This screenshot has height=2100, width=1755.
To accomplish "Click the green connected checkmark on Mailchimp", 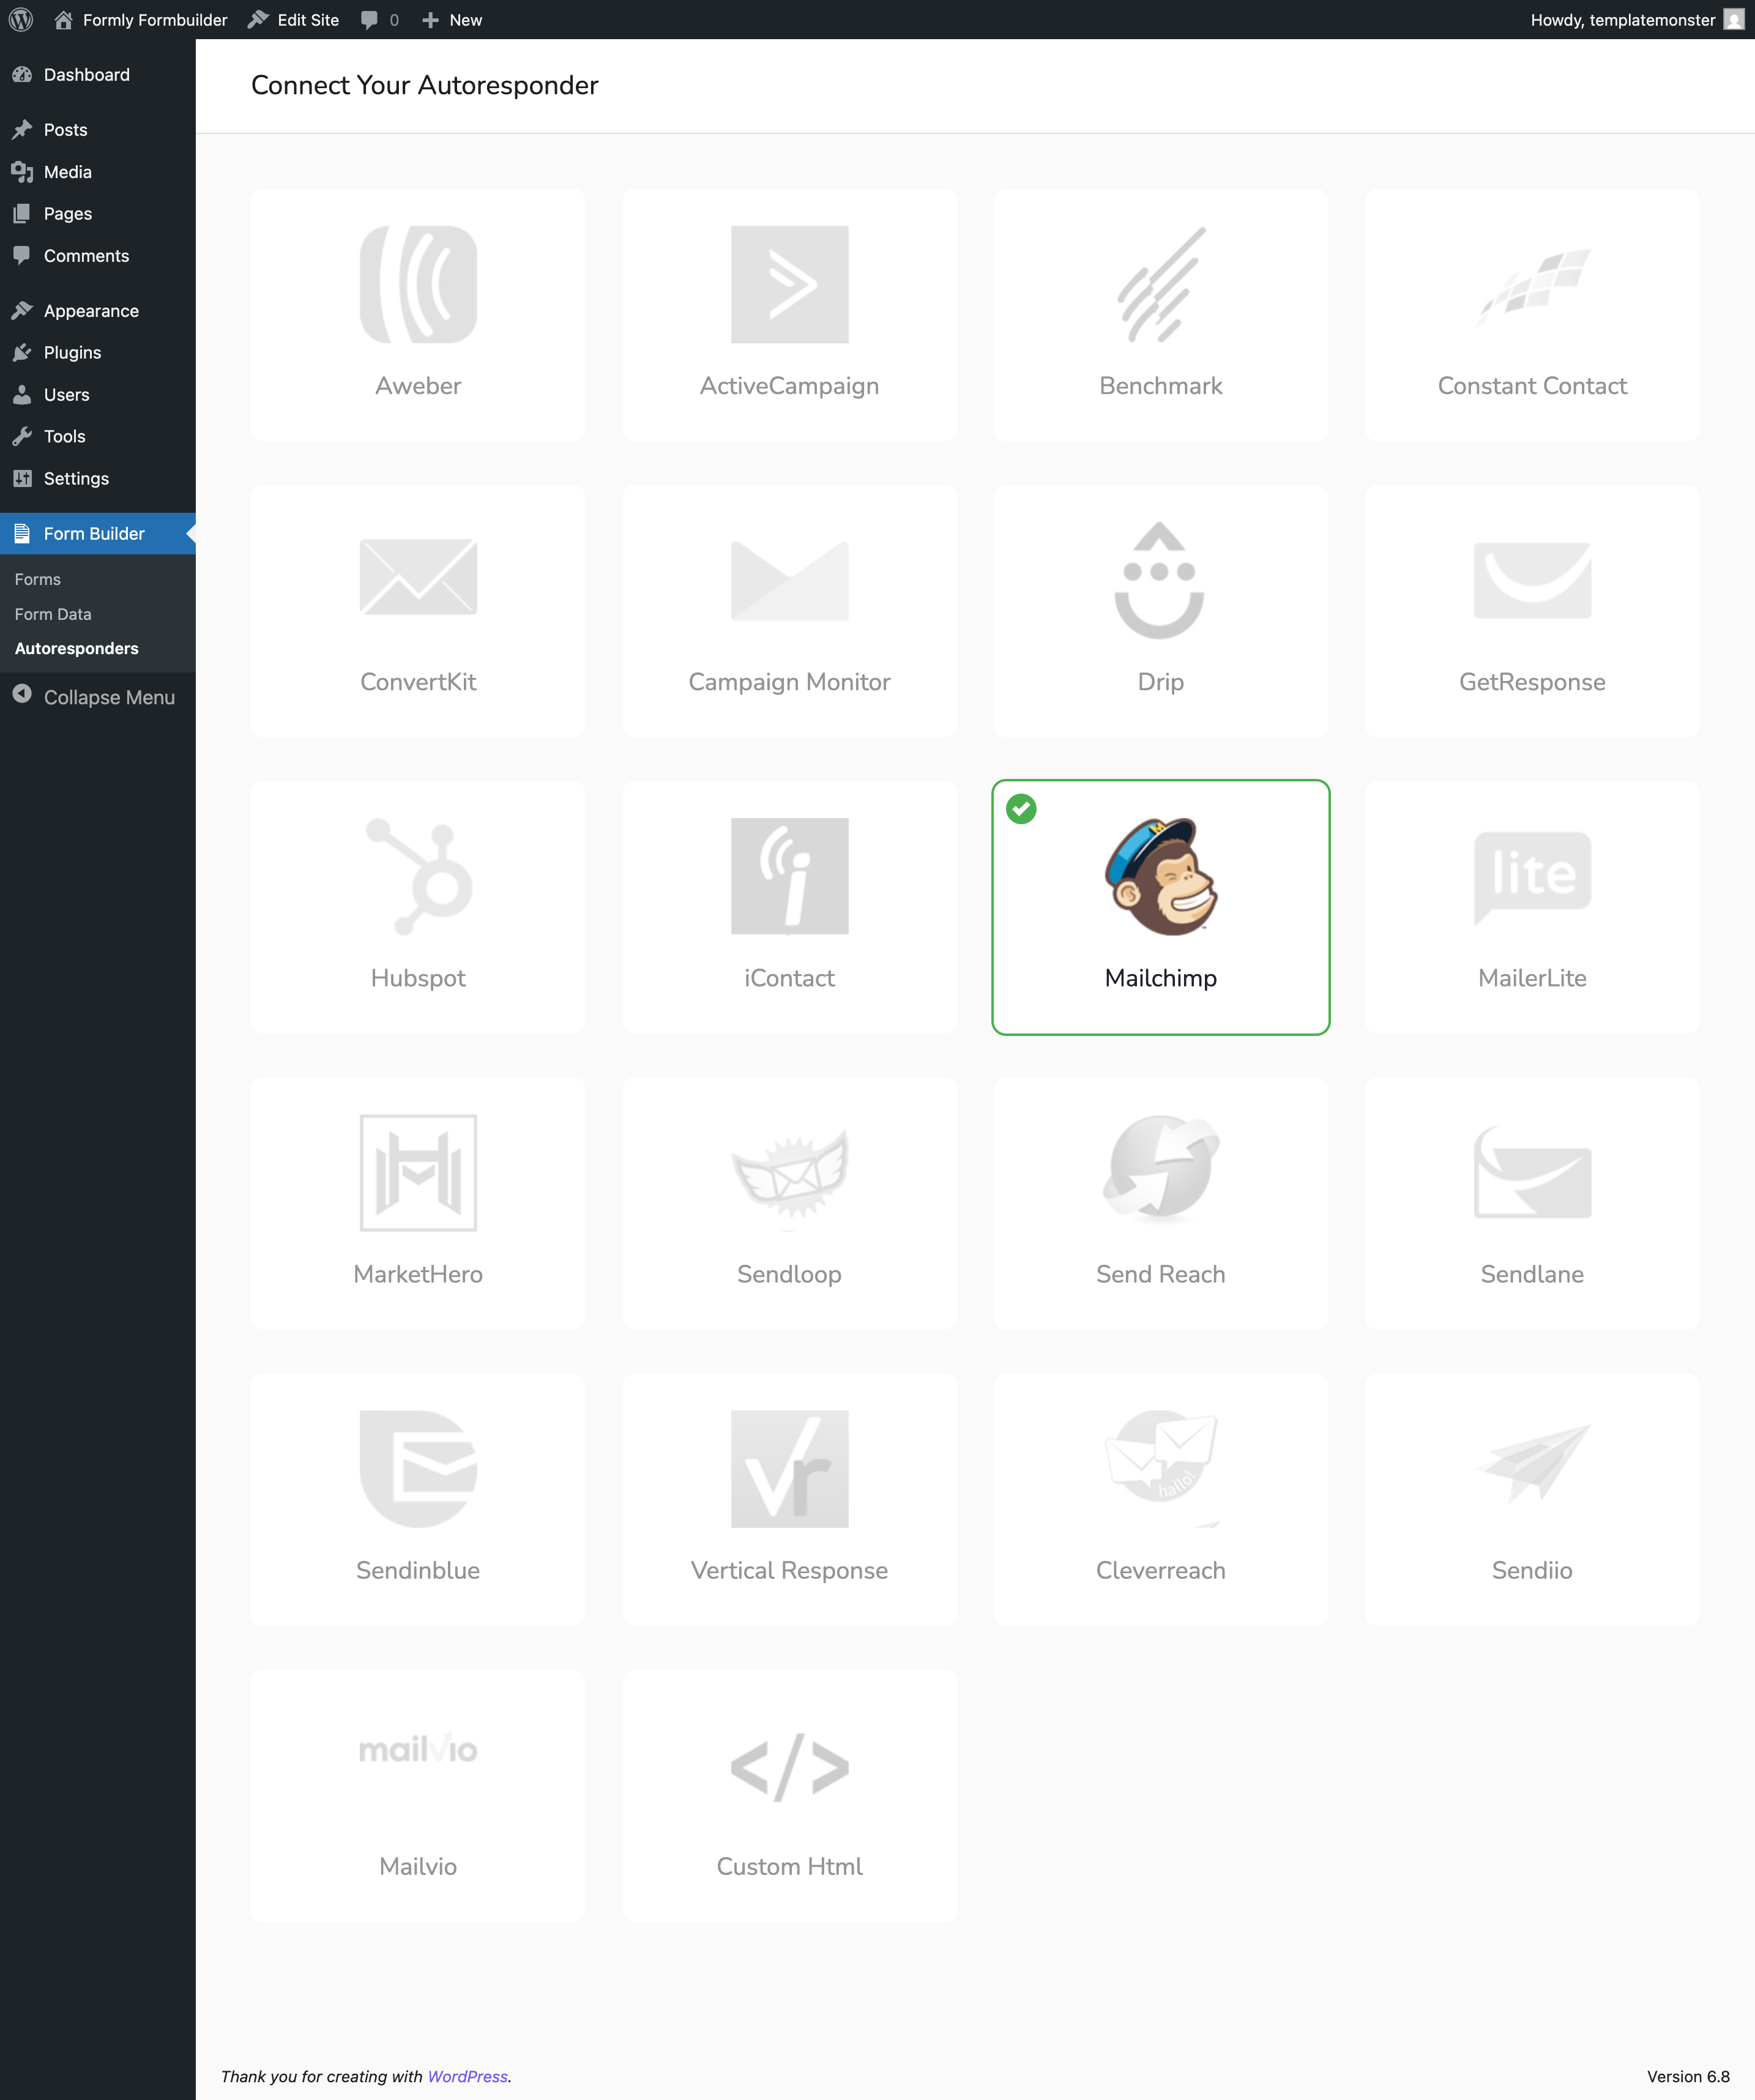I will (1021, 808).
